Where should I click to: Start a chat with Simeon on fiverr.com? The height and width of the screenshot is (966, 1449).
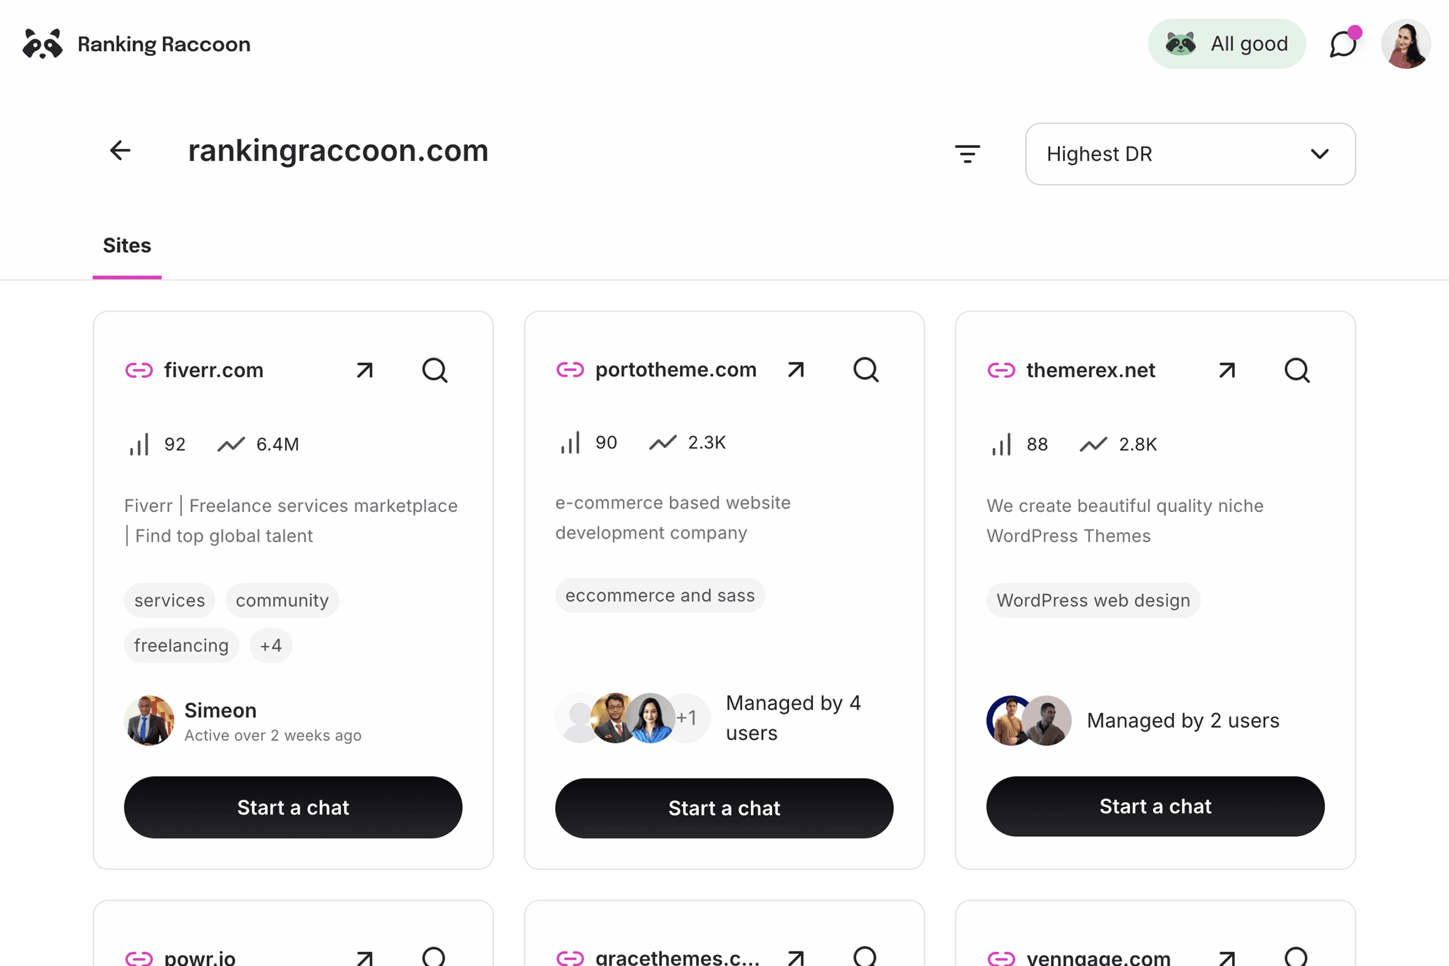click(293, 808)
